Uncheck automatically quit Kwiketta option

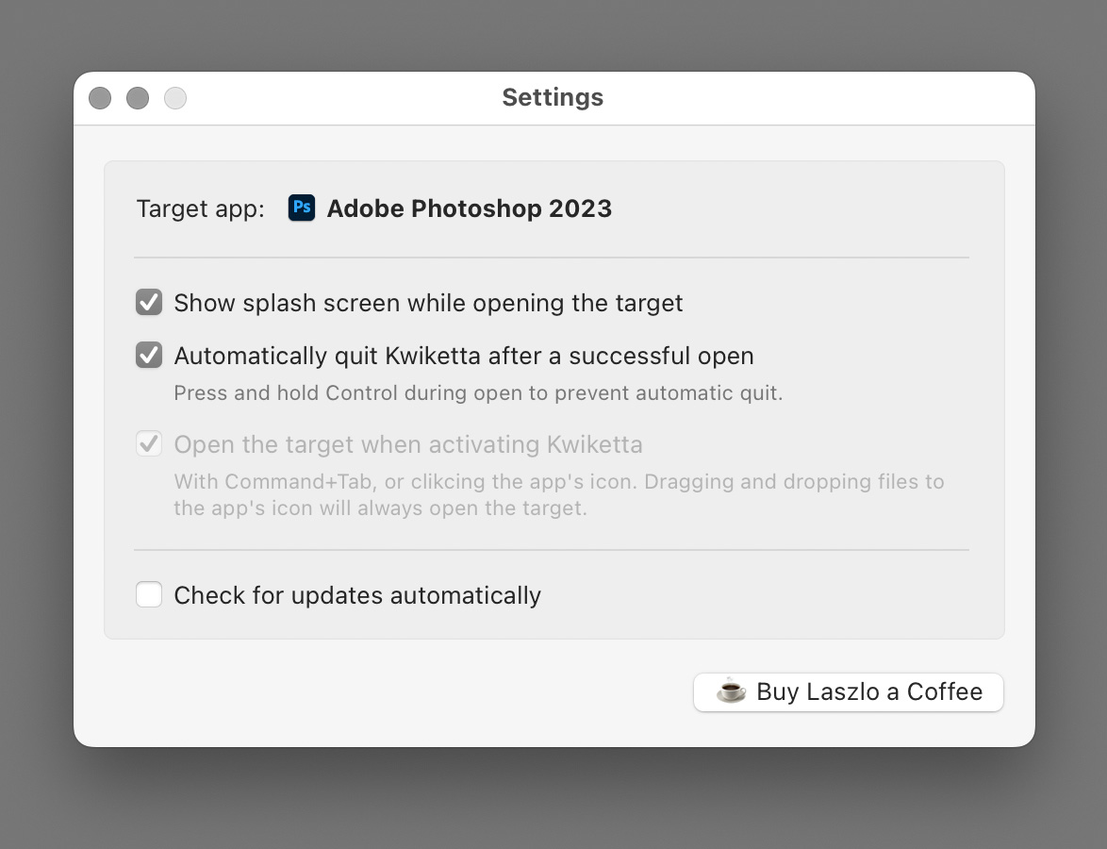coord(149,356)
